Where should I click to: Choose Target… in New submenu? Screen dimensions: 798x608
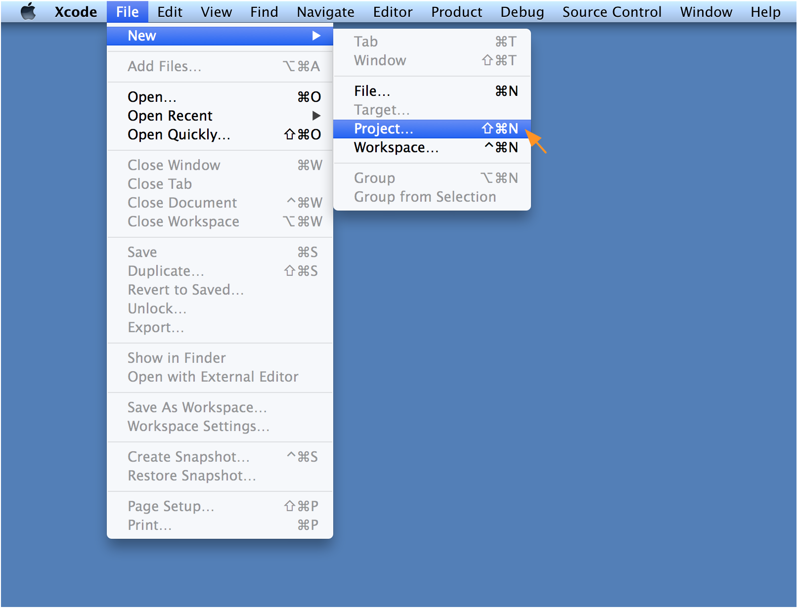tap(432, 110)
